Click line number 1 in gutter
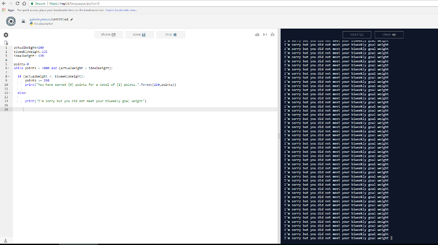438x245 pixels. pyautogui.click(x=6, y=48)
